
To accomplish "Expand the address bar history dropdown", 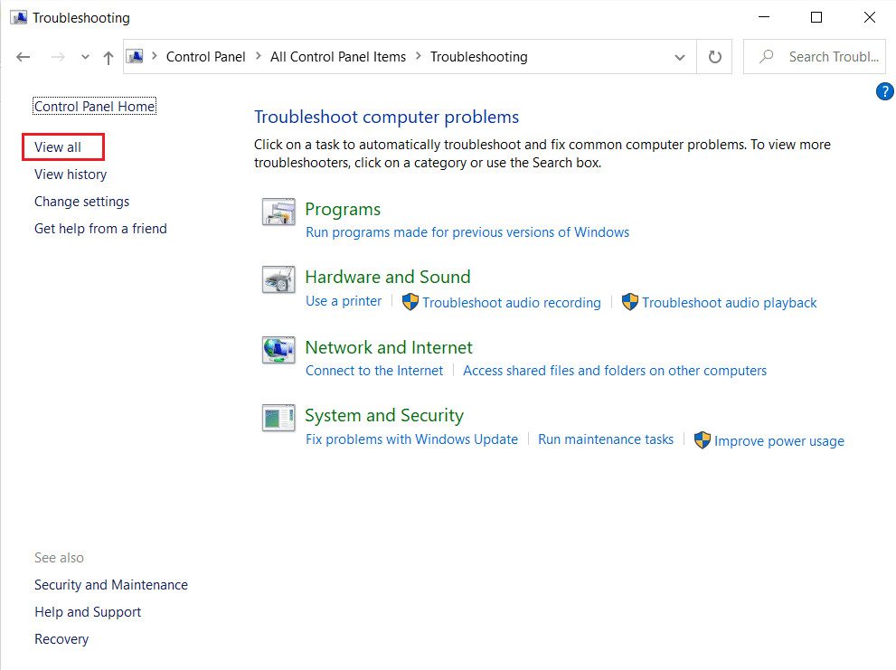I will pyautogui.click(x=680, y=56).
